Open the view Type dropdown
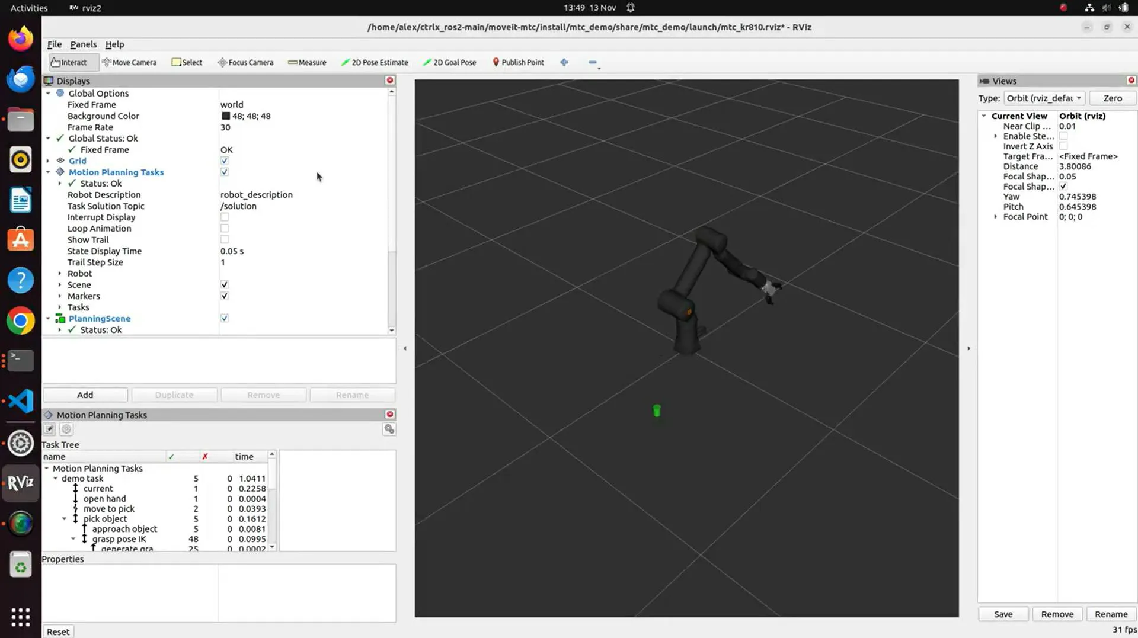1138x638 pixels. [1044, 98]
